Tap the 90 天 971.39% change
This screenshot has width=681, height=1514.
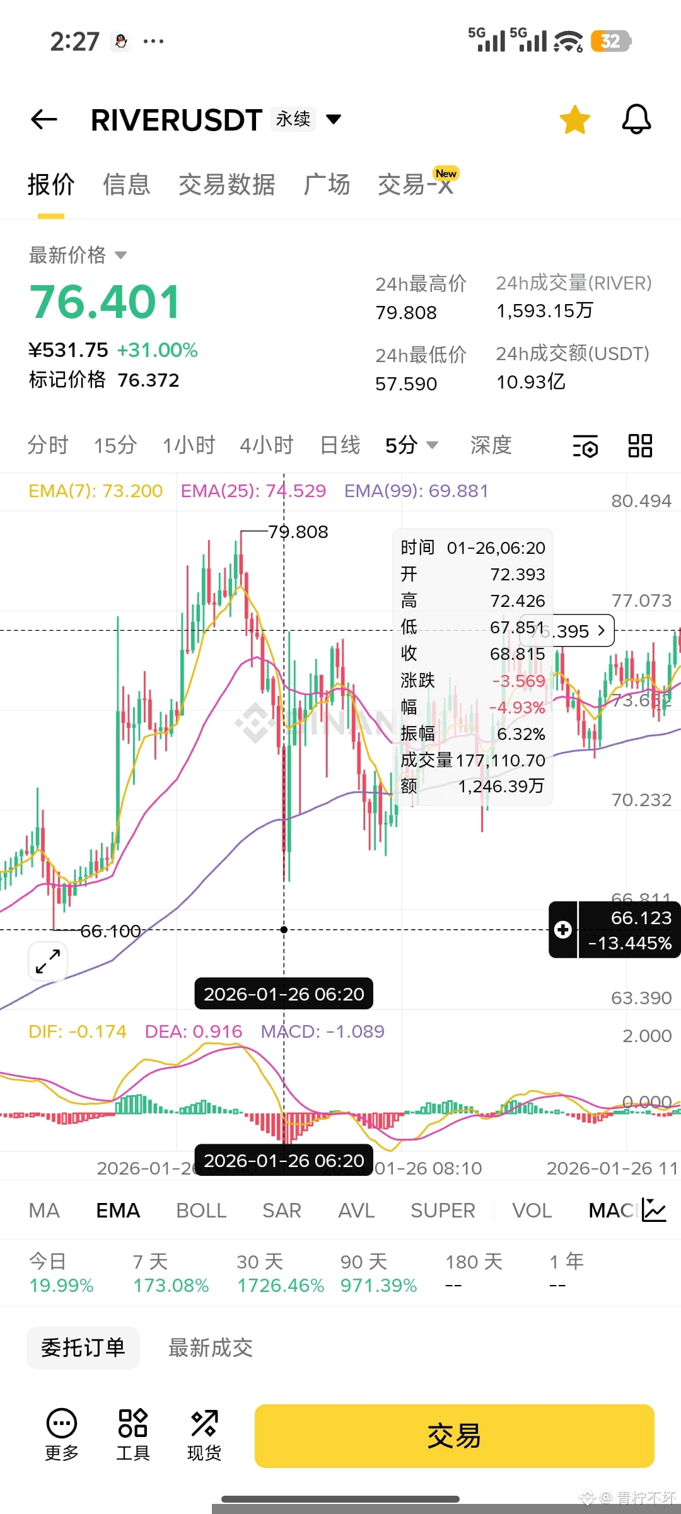379,1273
